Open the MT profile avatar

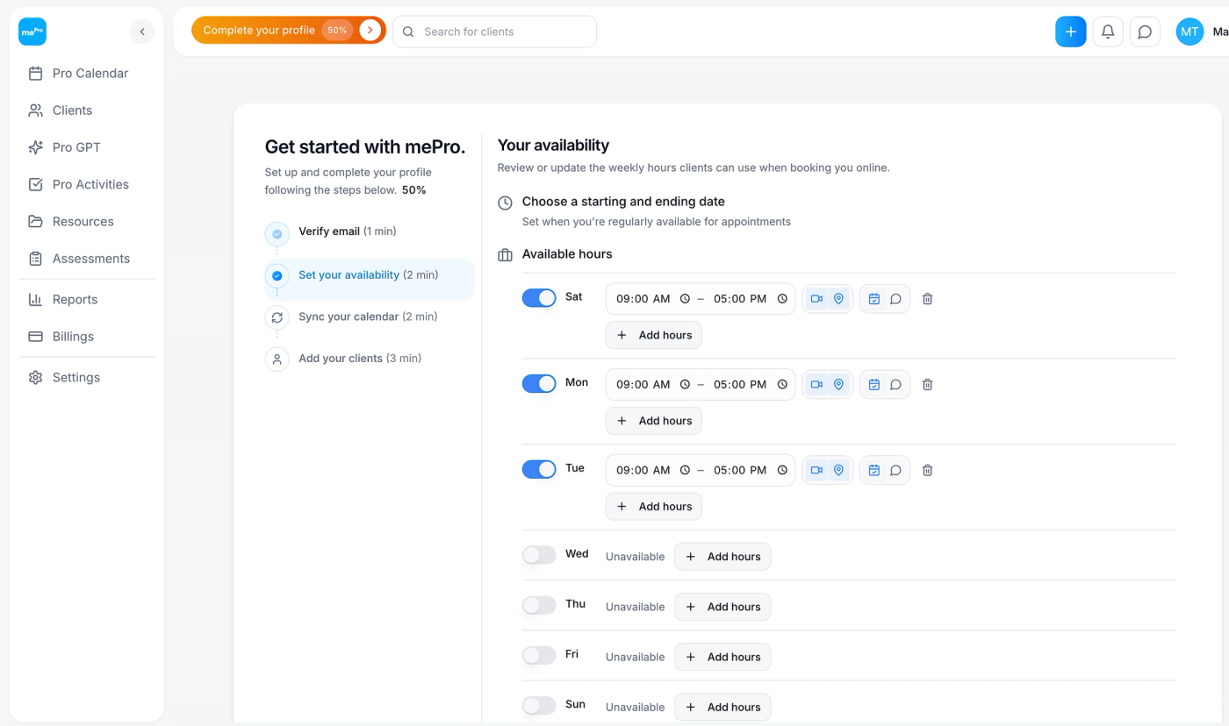tap(1189, 32)
